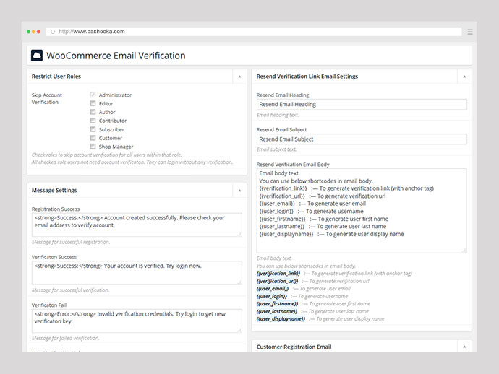Click the Registration Success message textarea
Viewport: 499px width, 374px height.
pyautogui.click(x=137, y=225)
